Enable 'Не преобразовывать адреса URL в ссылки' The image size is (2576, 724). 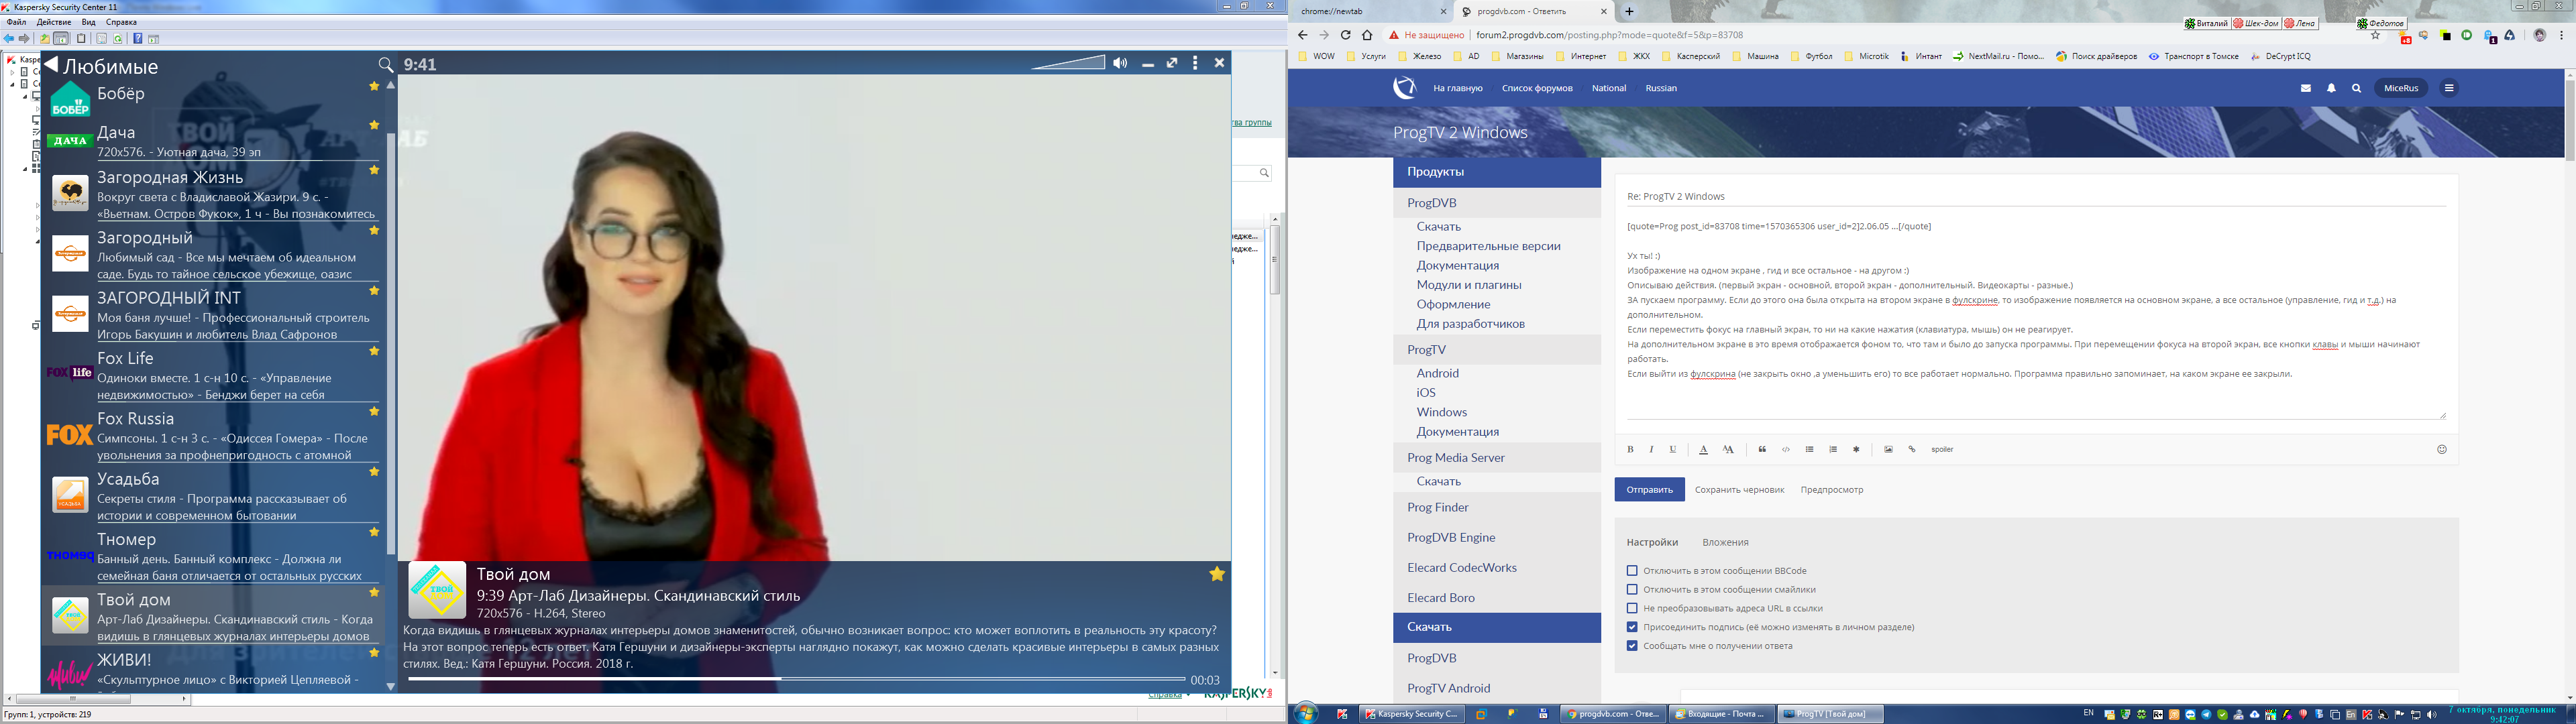click(x=1632, y=608)
